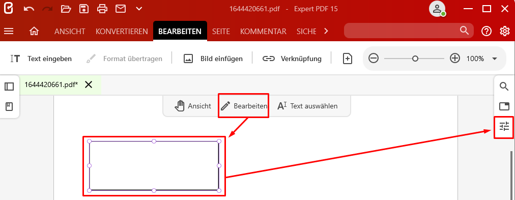
Task: Show more ribbon tabs with the right chevron
Action: [x=326, y=31]
